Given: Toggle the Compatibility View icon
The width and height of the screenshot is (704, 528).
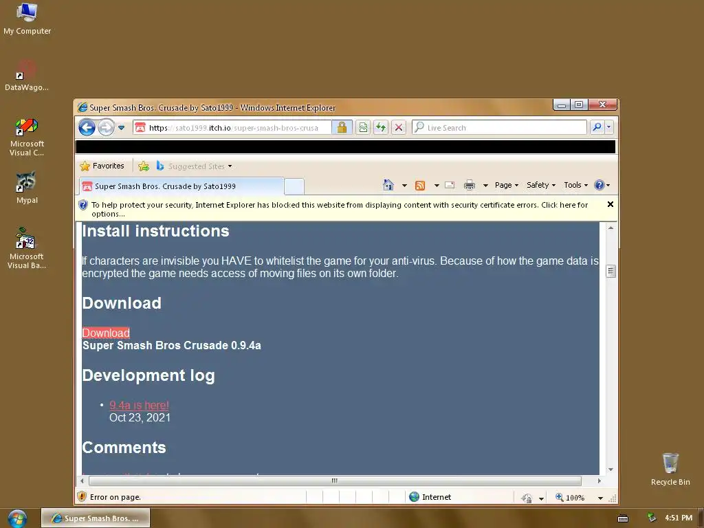Looking at the screenshot, I should 363,127.
